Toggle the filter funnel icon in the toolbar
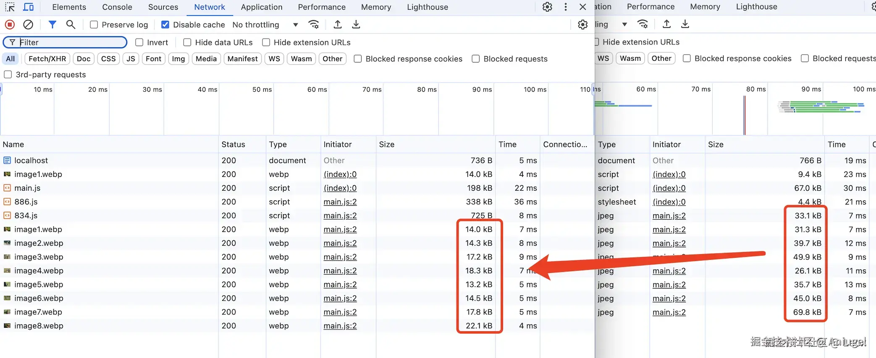 pyautogui.click(x=52, y=25)
